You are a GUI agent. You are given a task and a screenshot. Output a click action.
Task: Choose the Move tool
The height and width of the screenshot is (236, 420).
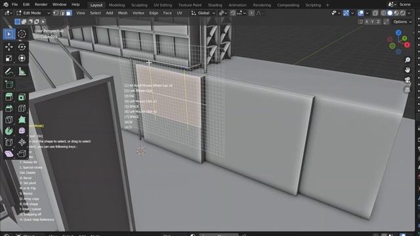(9, 47)
